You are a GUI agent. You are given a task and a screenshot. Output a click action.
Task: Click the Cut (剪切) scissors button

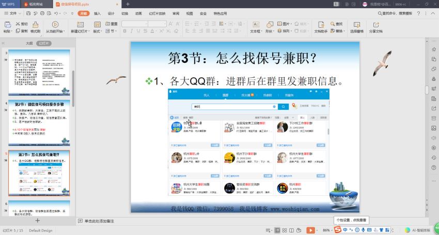point(21,24)
